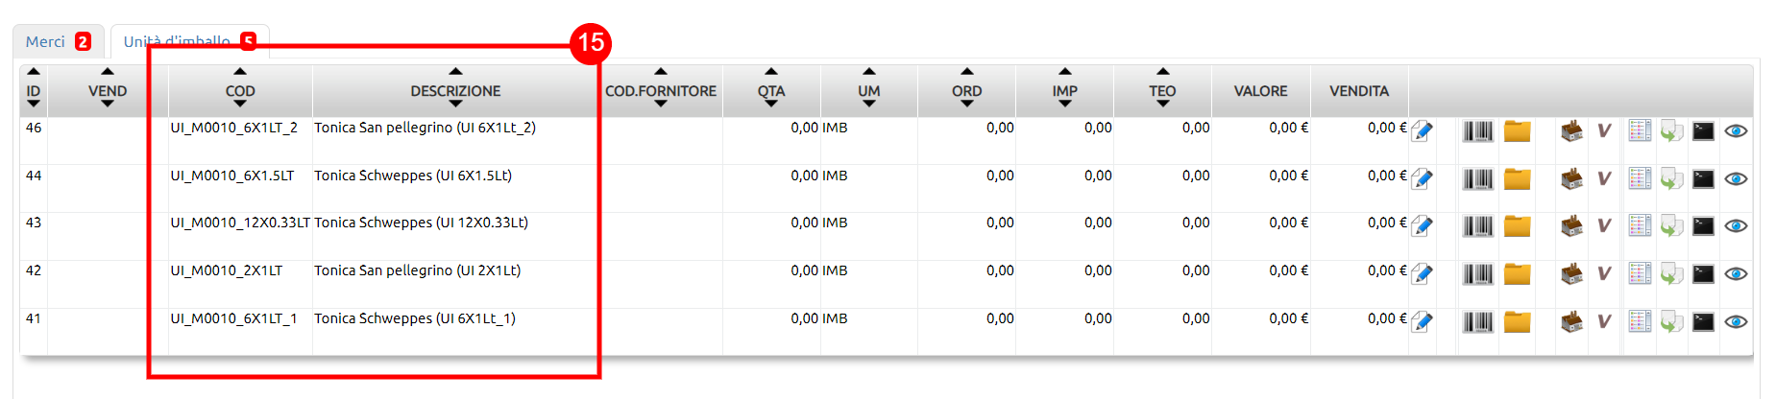
Task: Toggle the eye visibility icon for row 42
Action: click(x=1736, y=274)
